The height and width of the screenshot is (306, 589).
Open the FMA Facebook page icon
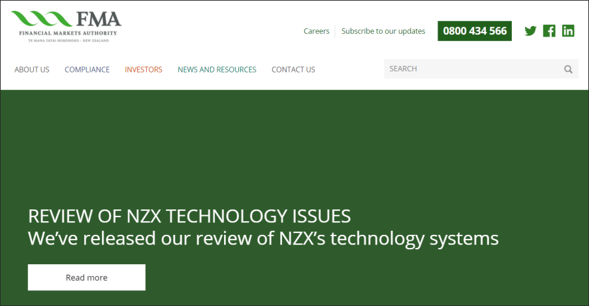549,31
